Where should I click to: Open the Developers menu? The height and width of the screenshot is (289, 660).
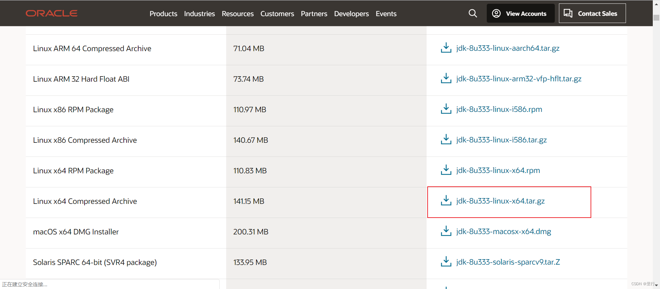pyautogui.click(x=351, y=14)
